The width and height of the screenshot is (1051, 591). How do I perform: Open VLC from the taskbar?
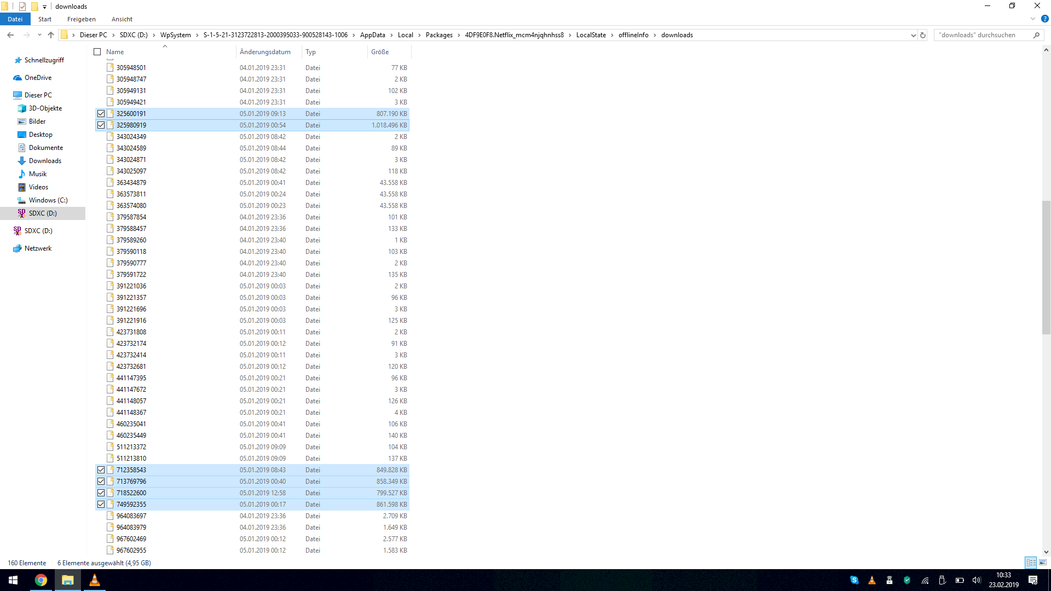pyautogui.click(x=94, y=580)
